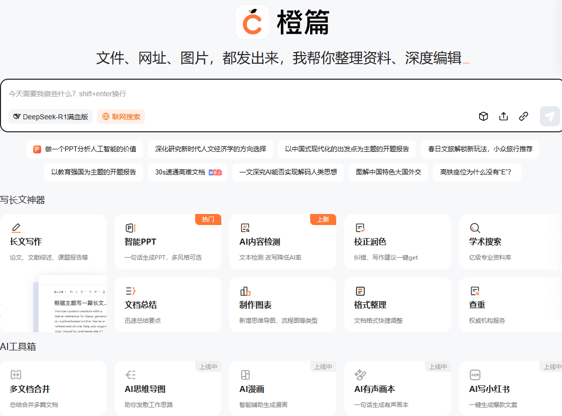Screen dimensions: 562x416
Task: Click the upload file icon
Action: [503, 116]
